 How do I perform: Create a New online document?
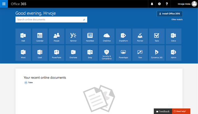(x=28, y=82)
